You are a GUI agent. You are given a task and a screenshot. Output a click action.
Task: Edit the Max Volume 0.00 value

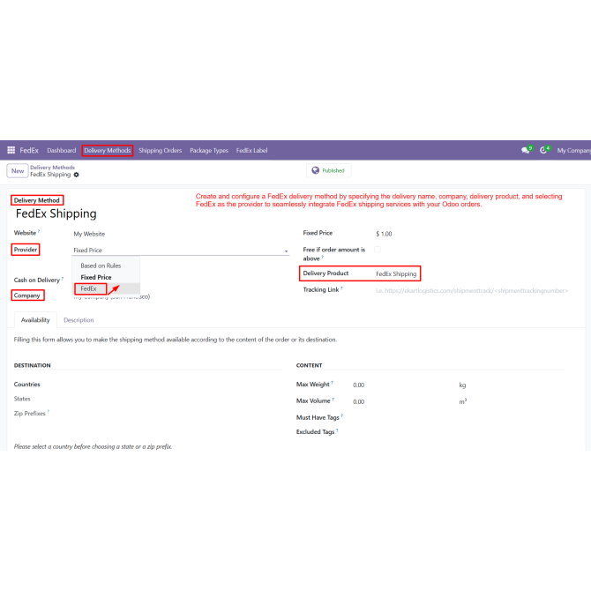pyautogui.click(x=359, y=401)
